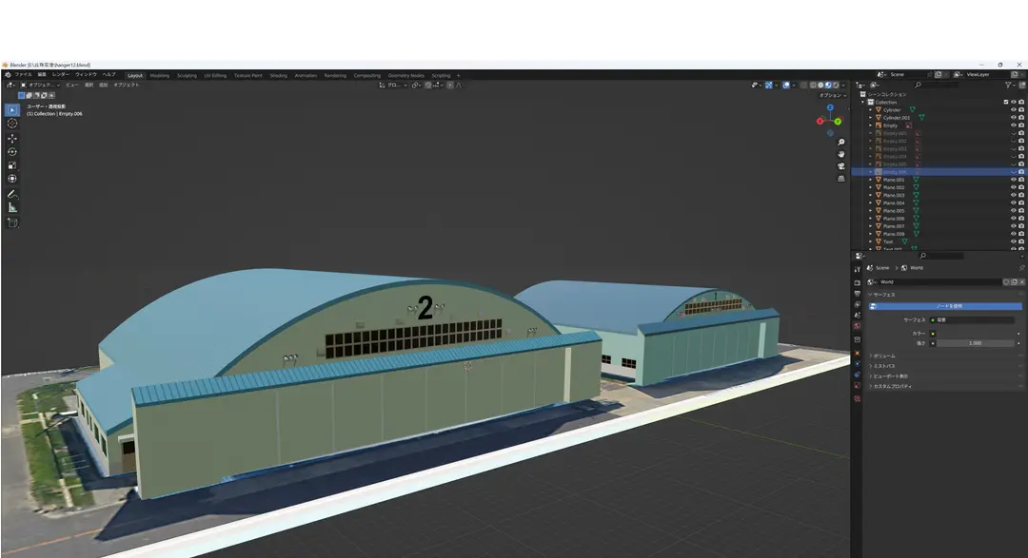Open the レンダー menu
Viewport: 1028px width, 558px height.
(60, 75)
